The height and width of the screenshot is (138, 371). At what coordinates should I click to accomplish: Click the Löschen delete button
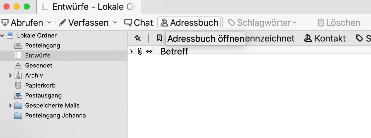[x=339, y=23]
